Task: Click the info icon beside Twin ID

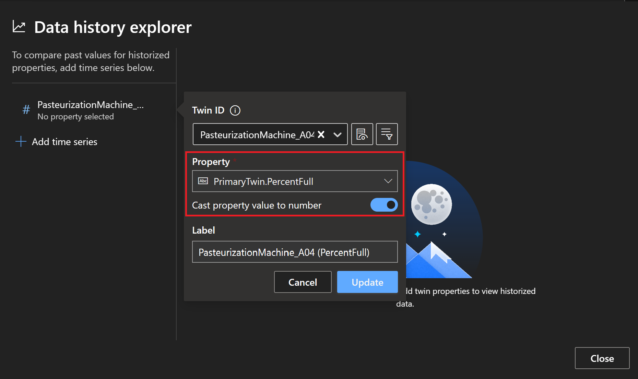Action: pyautogui.click(x=235, y=110)
